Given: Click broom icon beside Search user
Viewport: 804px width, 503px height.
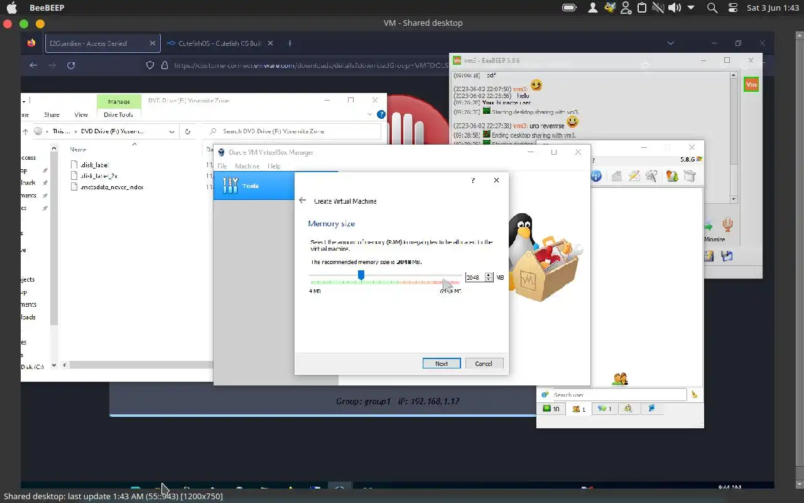Looking at the screenshot, I should point(694,395).
